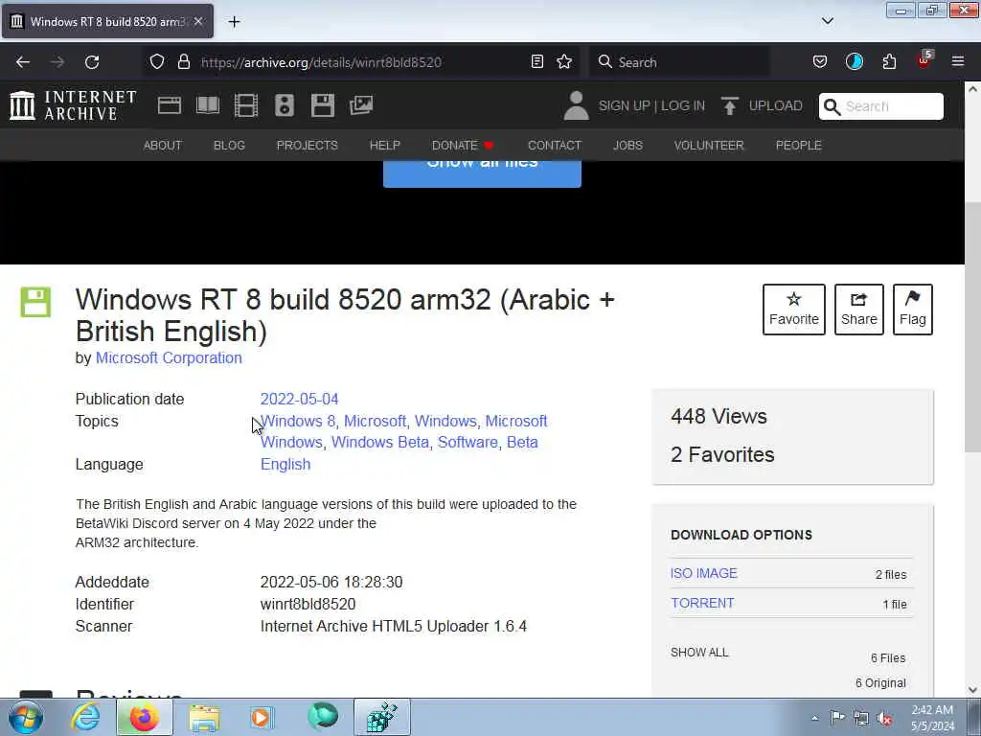The image size is (981, 736).
Task: Click the blue Show all files button
Action: [482, 173]
